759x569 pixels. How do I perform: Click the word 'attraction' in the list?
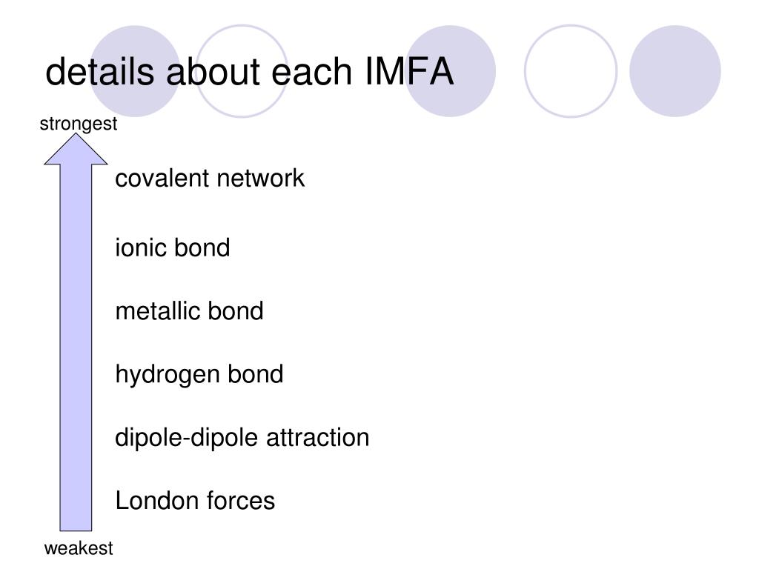click(317, 437)
